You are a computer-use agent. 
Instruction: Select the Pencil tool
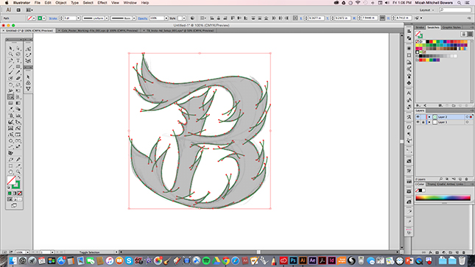(x=18, y=73)
